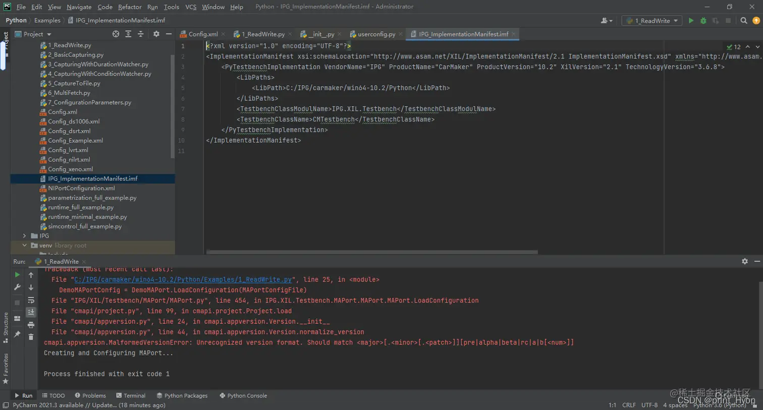Jump up the stack trace arrow
This screenshot has width=763, height=410.
(31, 275)
